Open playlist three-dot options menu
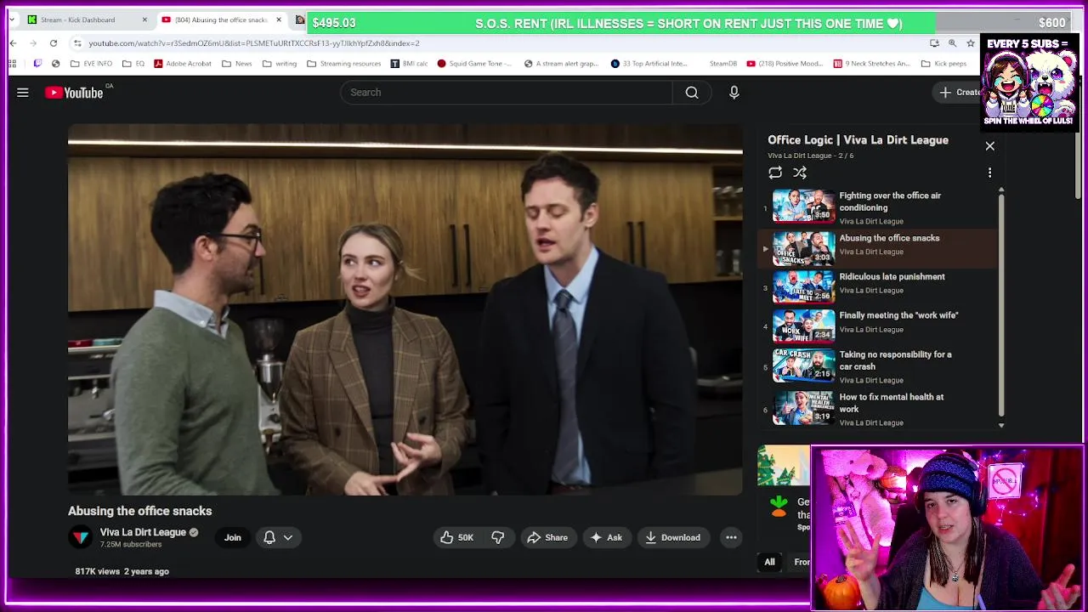 click(x=989, y=173)
